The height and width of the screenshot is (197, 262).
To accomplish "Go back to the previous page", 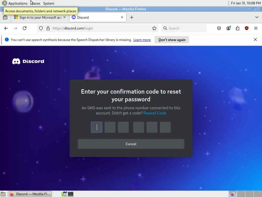I will [x=6, y=28].
